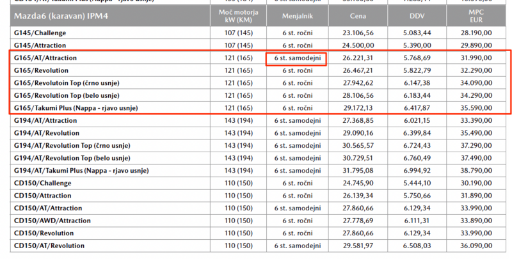This screenshot has height=259, width=512.
Task: Click the highlighted 6 st. samodejni cell for G165/AT/Attraction
Action: (x=296, y=59)
